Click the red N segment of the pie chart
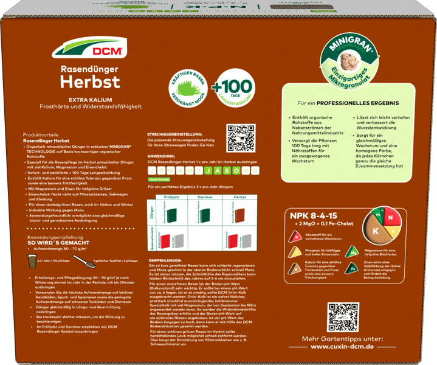The image size is (437, 365). (x=391, y=217)
